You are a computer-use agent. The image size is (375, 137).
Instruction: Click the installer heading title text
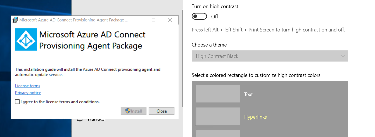point(92,40)
